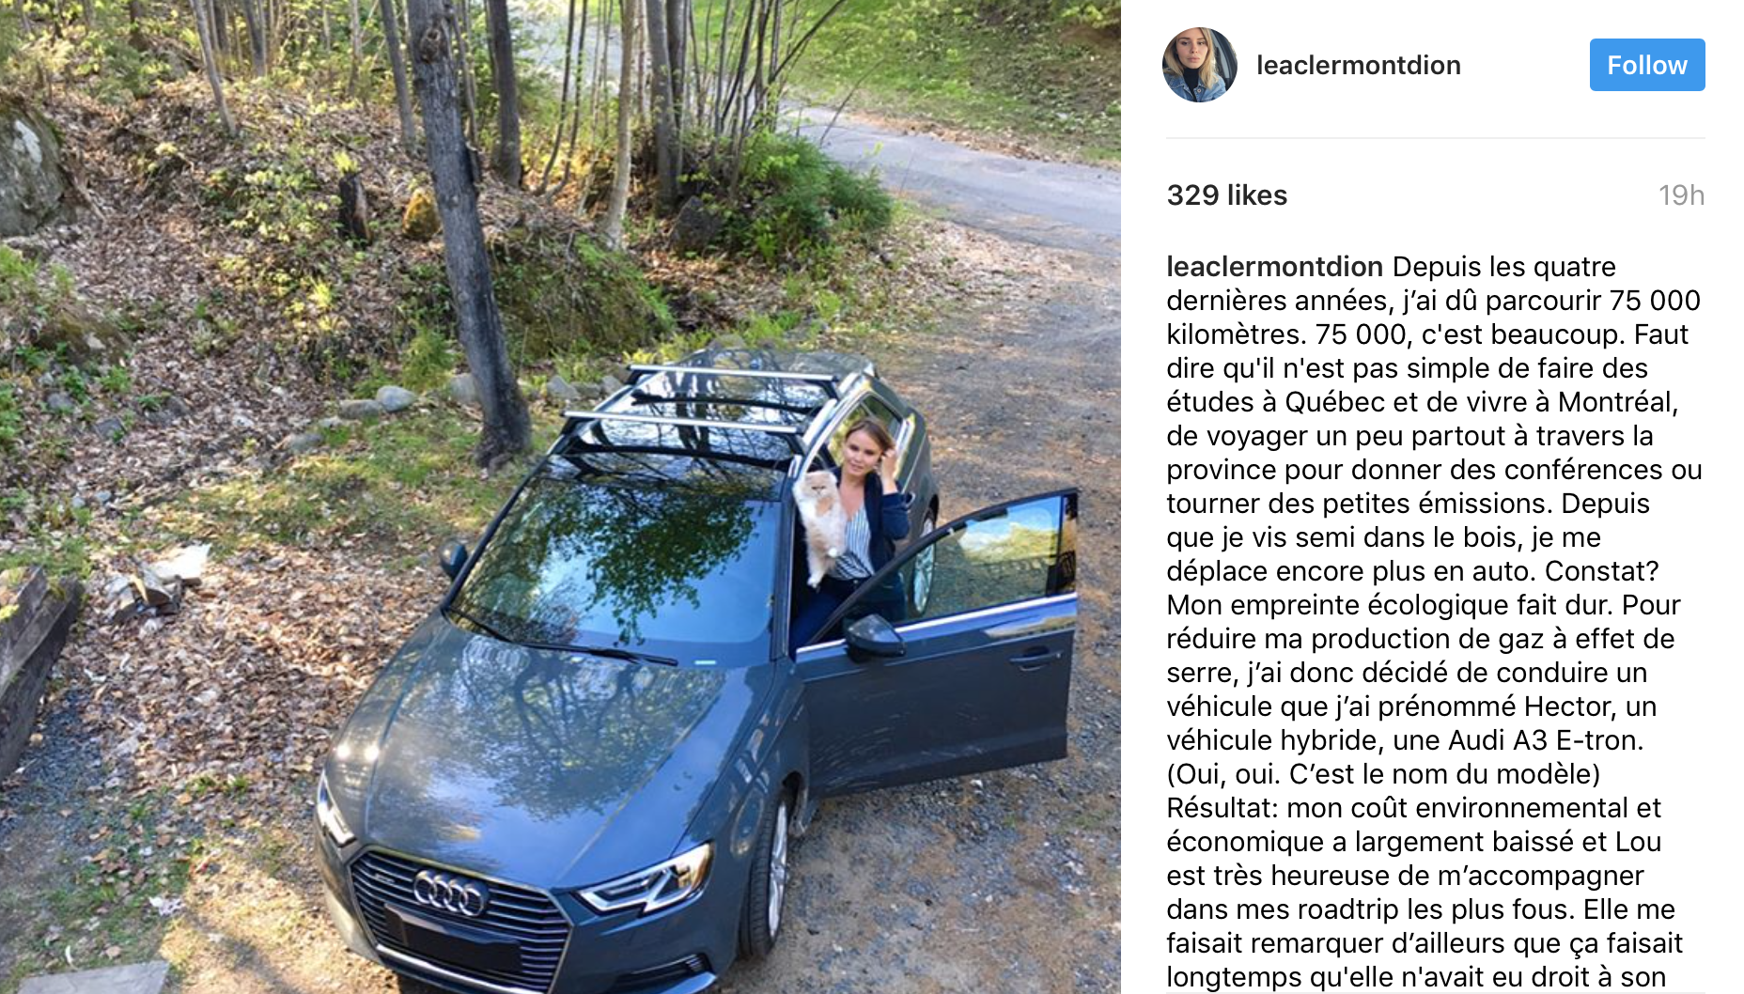
Task: Click the car's front wheel
Action: click(x=772, y=869)
